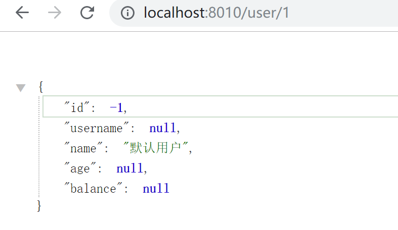Image resolution: width=398 pixels, height=230 pixels.
Task: Select the "username" key
Action: (x=97, y=128)
